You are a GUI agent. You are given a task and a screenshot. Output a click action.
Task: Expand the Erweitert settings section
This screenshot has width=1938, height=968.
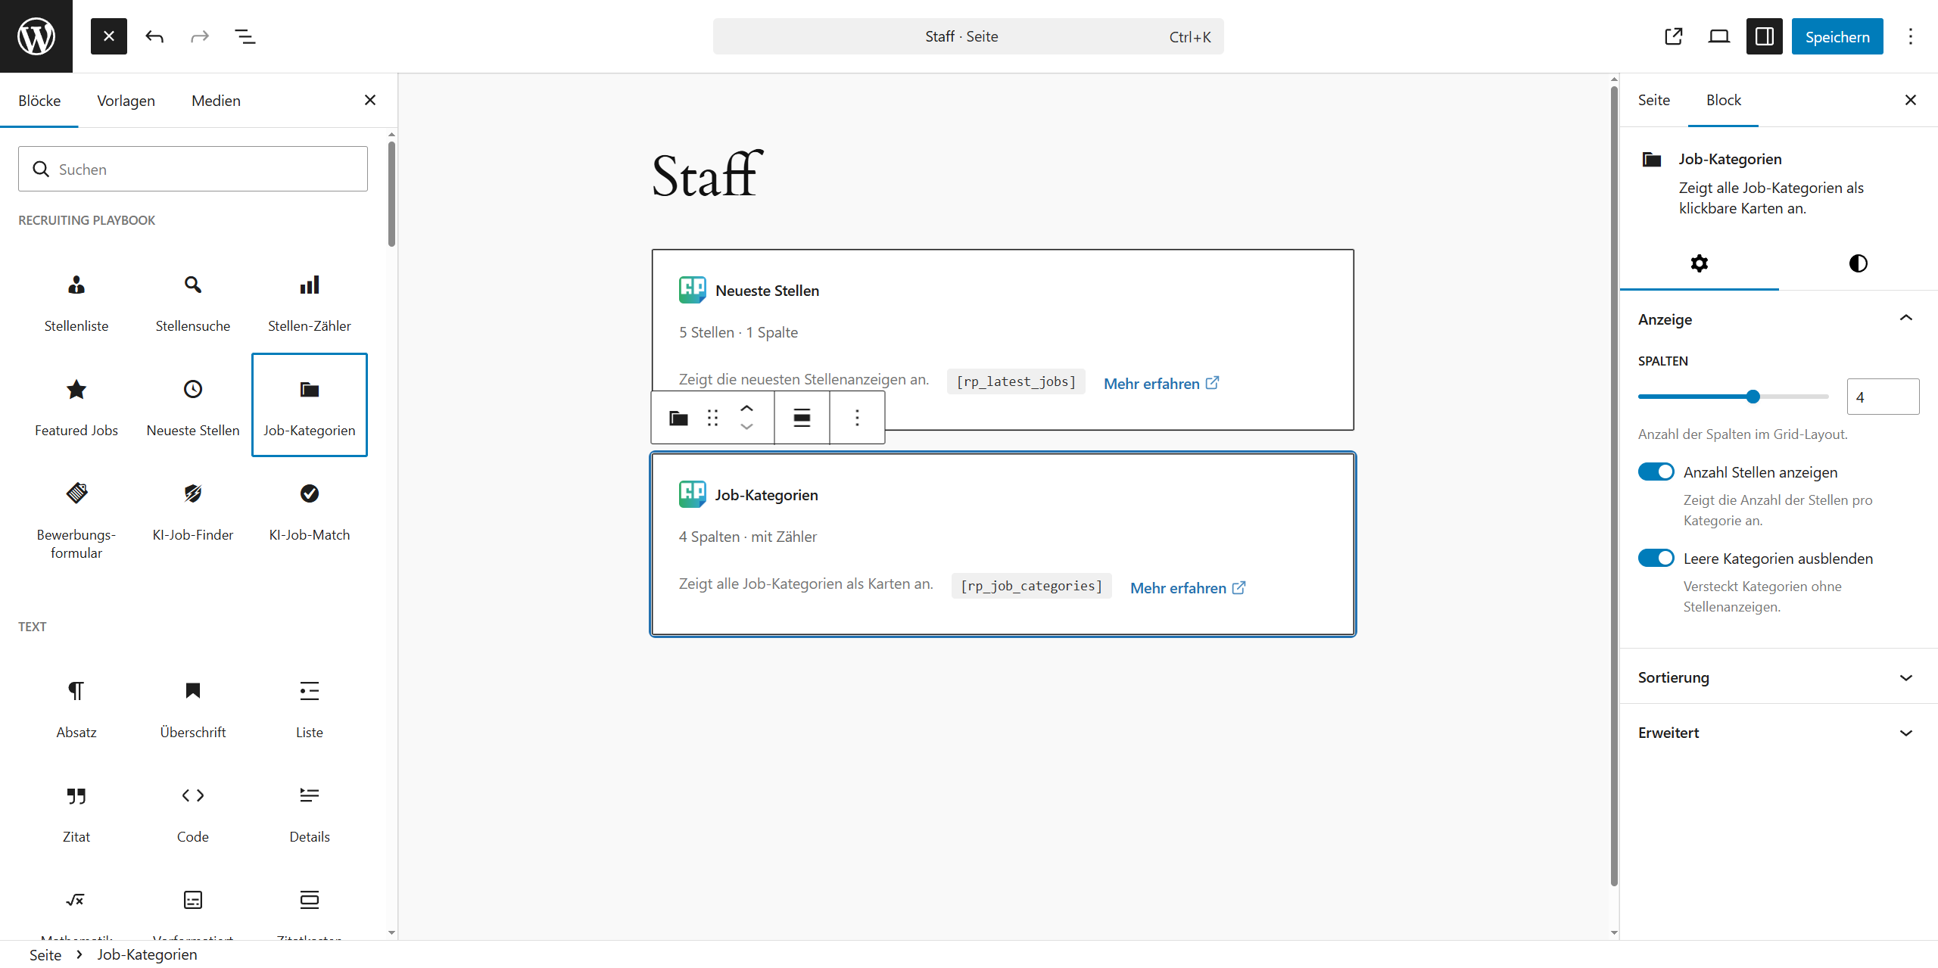[x=1906, y=732]
